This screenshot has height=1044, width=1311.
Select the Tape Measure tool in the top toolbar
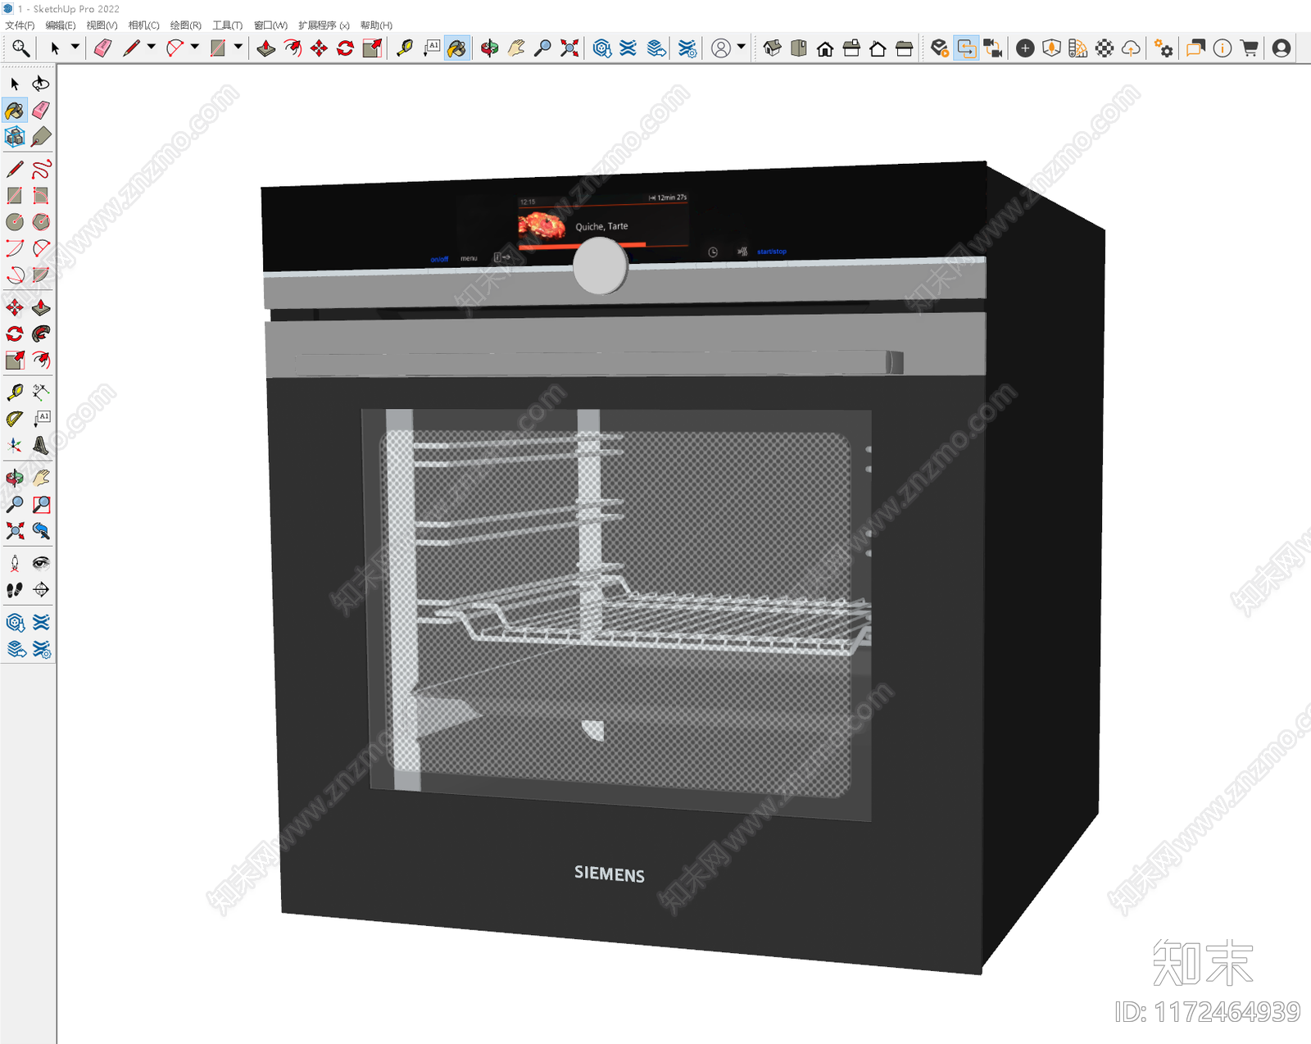coord(404,48)
